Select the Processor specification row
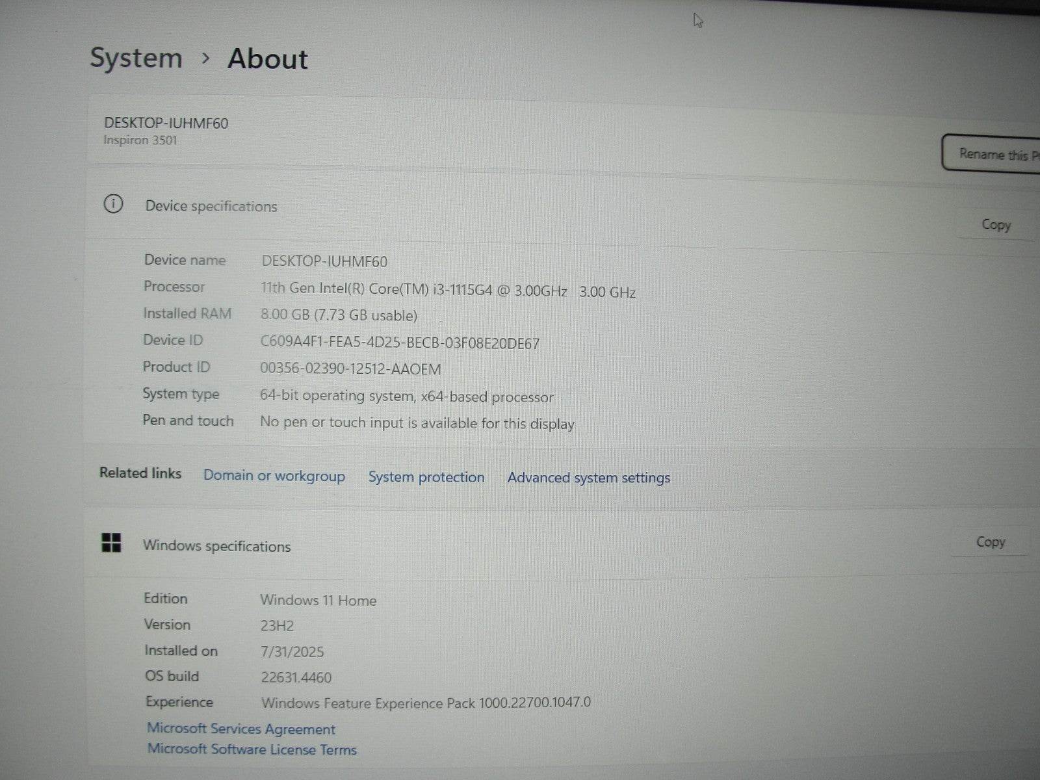Image resolution: width=1040 pixels, height=780 pixels. coord(390,288)
